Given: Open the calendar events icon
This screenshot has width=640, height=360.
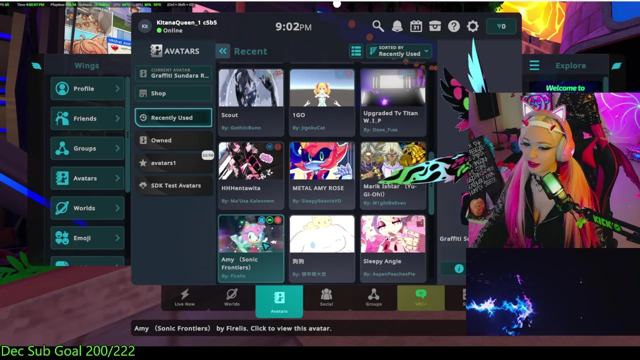Looking at the screenshot, I should click(416, 26).
